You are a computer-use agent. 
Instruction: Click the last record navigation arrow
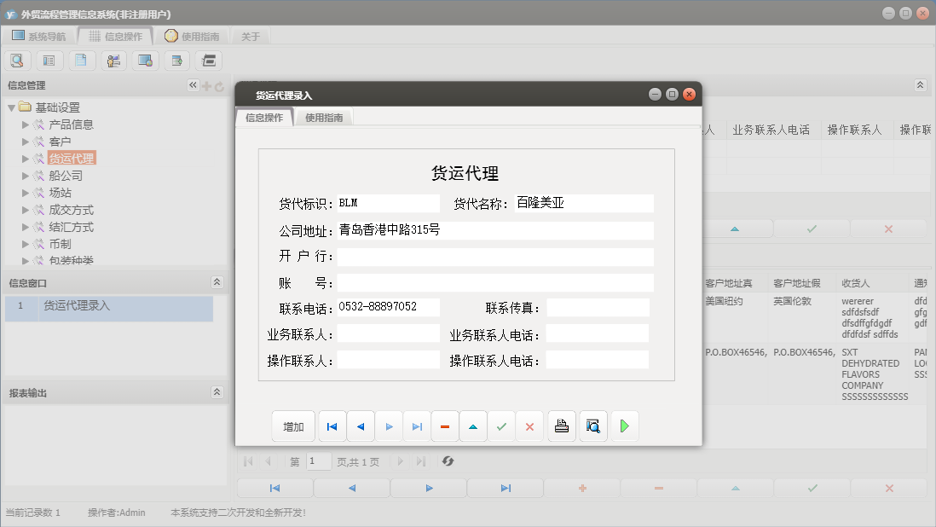tap(418, 426)
